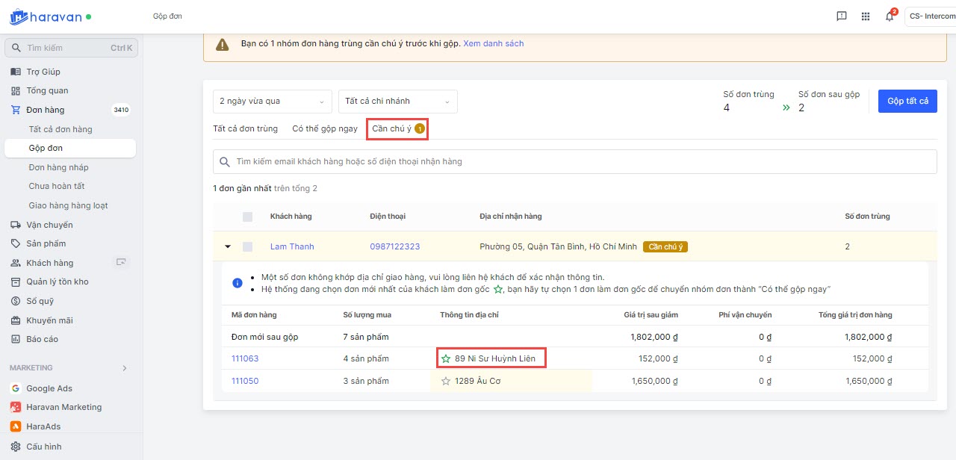Open the 'Xem danh sách' link
The width and height of the screenshot is (956, 460).
pos(493,43)
